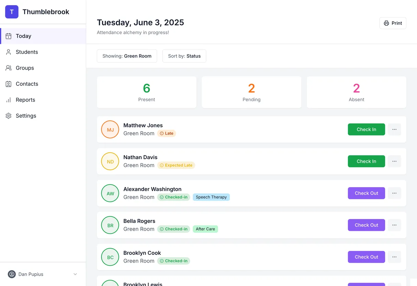Click the 2 Absent summary card

(357, 92)
